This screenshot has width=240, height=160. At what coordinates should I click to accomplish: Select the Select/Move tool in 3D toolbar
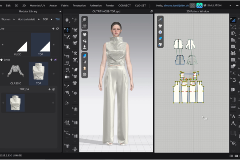(x=67, y=30)
